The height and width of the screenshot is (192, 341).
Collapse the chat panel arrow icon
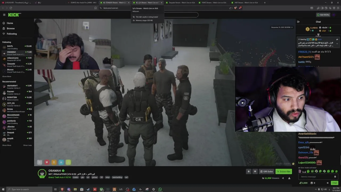pos(298,22)
